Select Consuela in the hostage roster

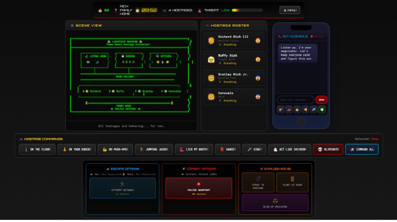(234, 97)
